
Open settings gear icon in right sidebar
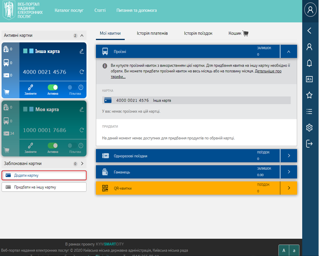pyautogui.click(x=309, y=128)
